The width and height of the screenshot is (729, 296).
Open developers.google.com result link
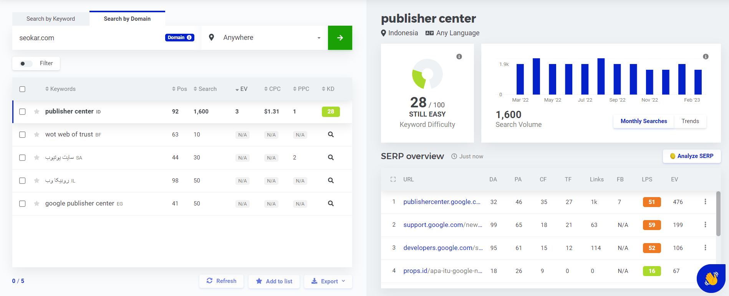[x=443, y=248]
